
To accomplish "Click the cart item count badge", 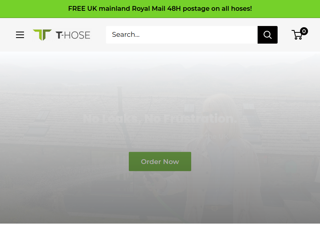I will (304, 31).
